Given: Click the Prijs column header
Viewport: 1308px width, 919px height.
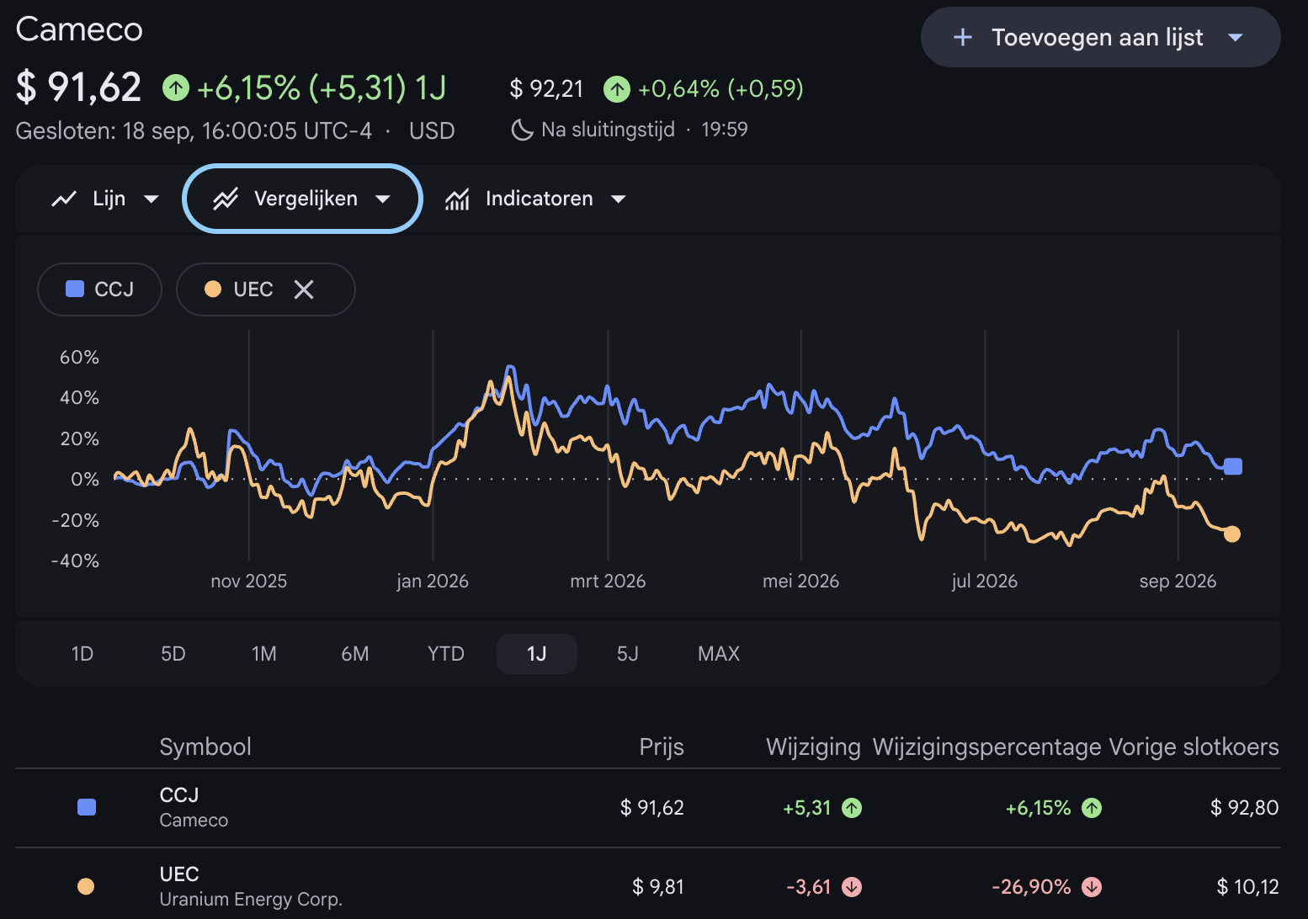Looking at the screenshot, I should (x=662, y=746).
